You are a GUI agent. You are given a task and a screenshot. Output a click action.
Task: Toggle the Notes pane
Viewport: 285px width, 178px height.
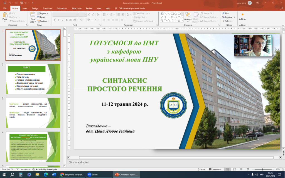point(201,169)
